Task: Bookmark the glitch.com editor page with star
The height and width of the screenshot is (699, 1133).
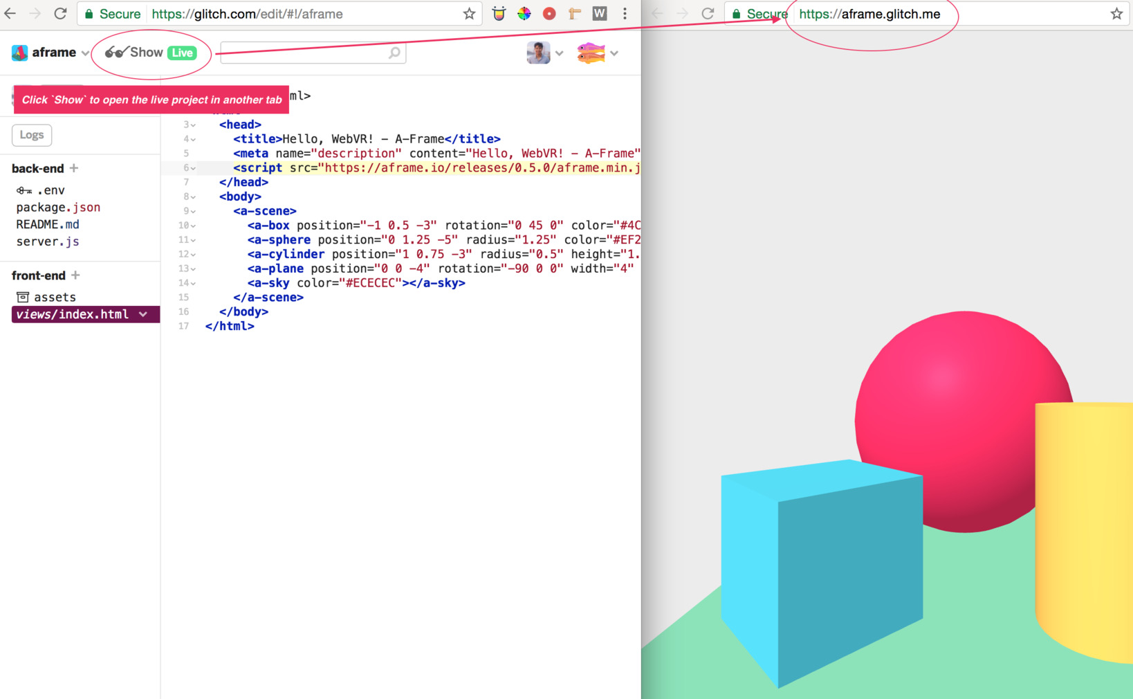Action: [x=469, y=14]
